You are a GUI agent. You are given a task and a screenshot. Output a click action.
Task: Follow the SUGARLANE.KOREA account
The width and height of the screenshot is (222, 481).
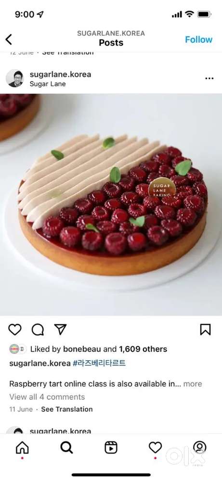(x=199, y=39)
